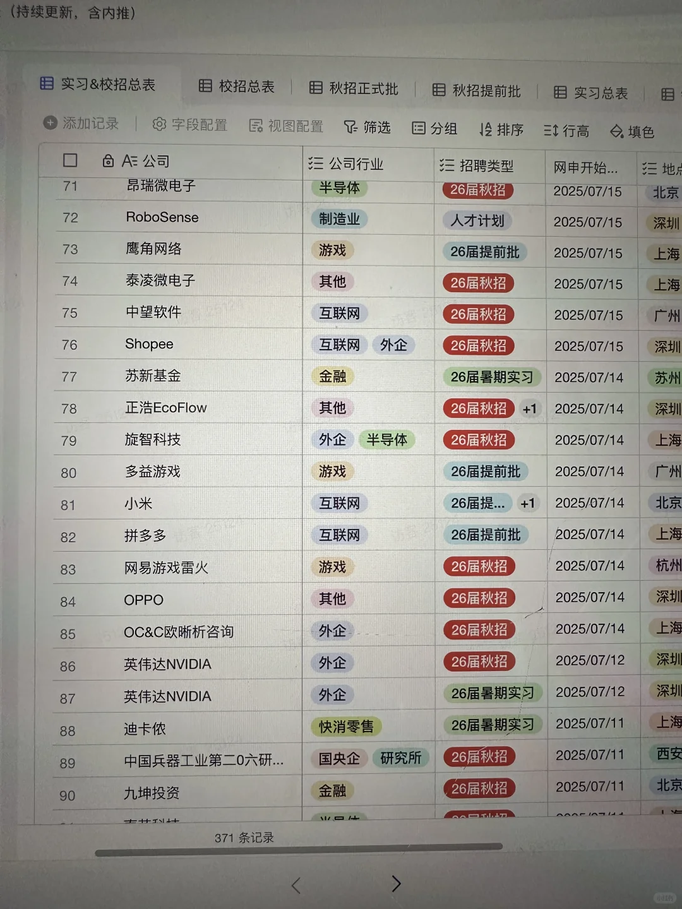Open the 实习&校招总表 tab

click(98, 84)
